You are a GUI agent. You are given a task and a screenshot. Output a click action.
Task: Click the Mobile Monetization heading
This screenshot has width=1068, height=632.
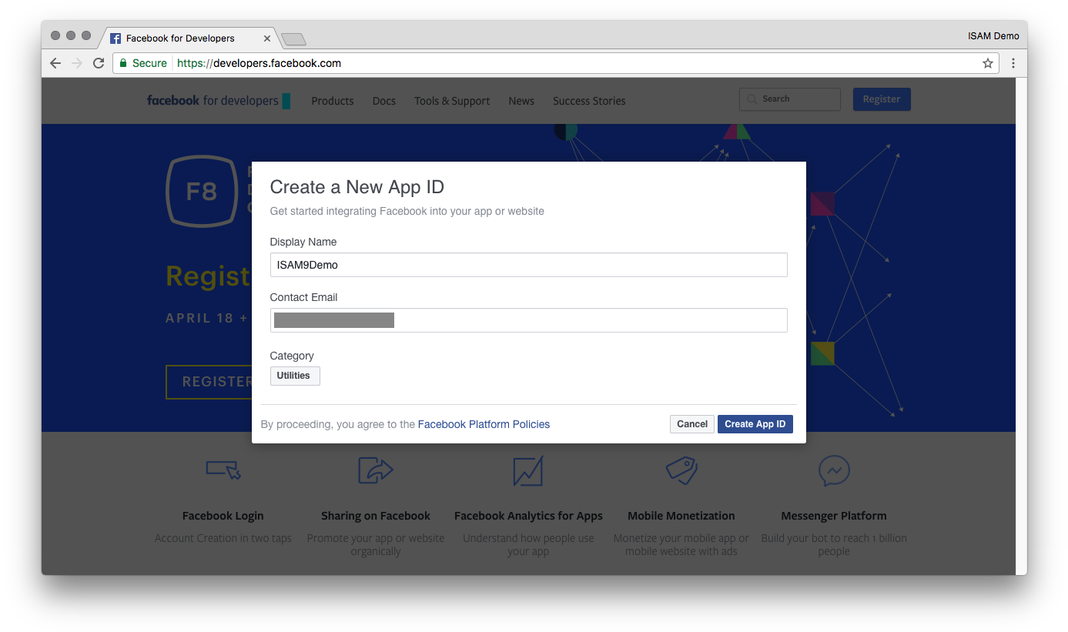[x=681, y=516]
